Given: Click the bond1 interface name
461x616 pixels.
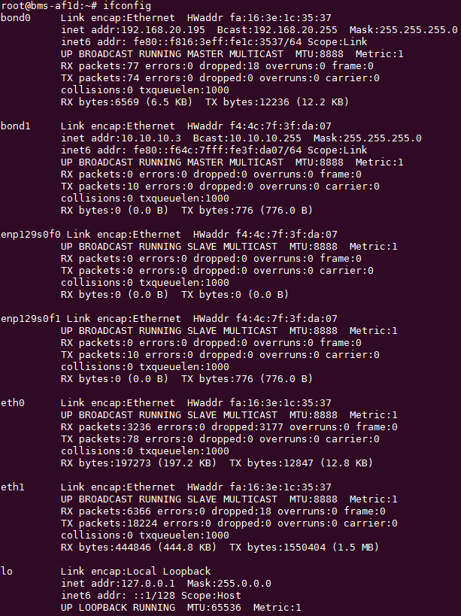Looking at the screenshot, I should pyautogui.click(x=16, y=126).
